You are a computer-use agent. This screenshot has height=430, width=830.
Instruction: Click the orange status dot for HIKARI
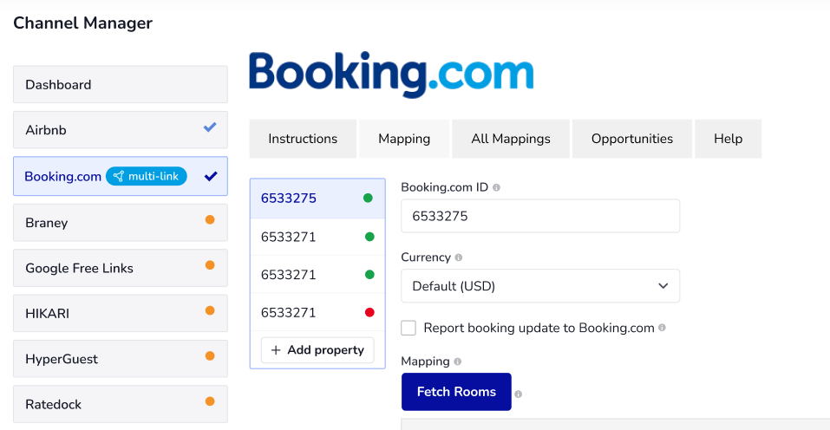[x=210, y=310]
